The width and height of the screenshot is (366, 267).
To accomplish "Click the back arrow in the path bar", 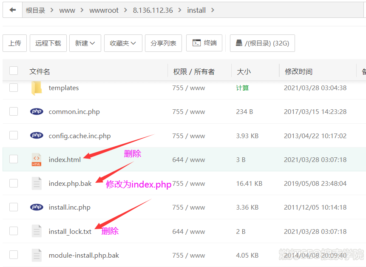I will [x=12, y=10].
